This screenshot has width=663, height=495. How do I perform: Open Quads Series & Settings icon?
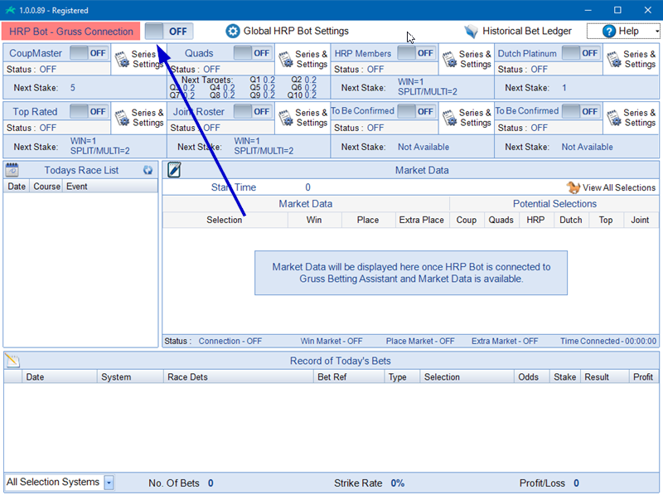coord(286,59)
